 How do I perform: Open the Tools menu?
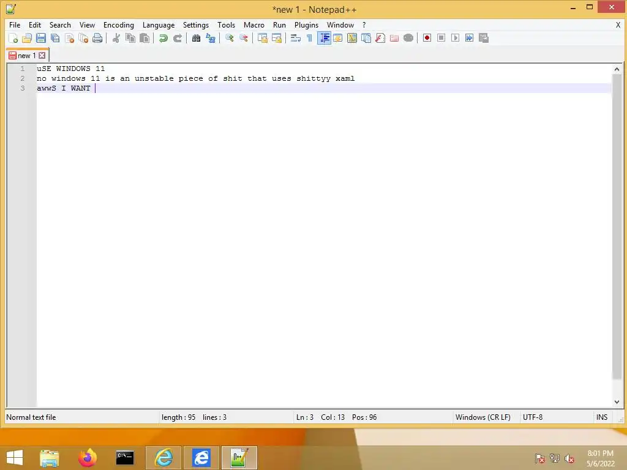click(227, 24)
